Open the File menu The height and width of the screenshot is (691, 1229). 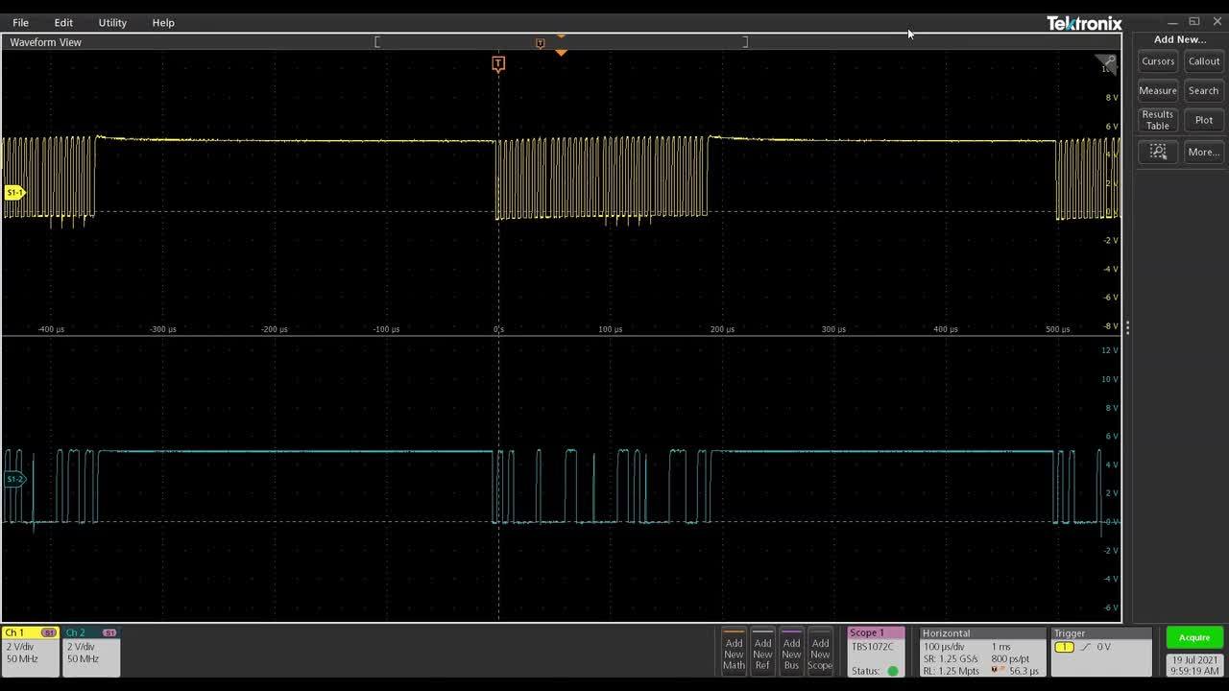[20, 22]
